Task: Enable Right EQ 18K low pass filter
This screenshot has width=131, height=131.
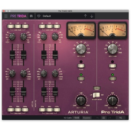Action: [57, 26]
